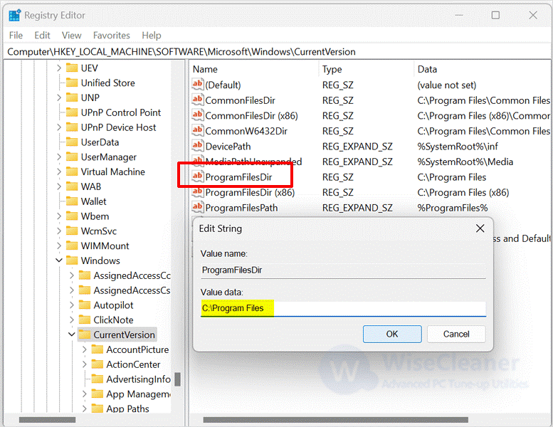This screenshot has width=553, height=427.
Task: Click the Registry Editor app icon in title bar
Action: [14, 15]
